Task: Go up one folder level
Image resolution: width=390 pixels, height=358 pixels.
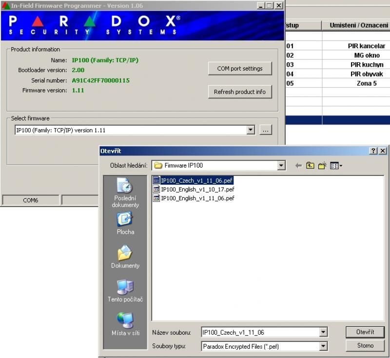Action: (x=311, y=166)
